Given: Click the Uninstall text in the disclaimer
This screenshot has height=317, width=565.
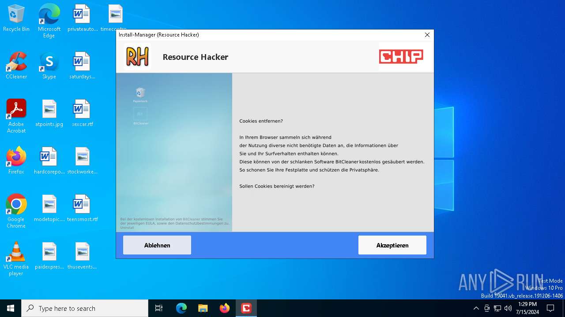Looking at the screenshot, I should tap(127, 228).
